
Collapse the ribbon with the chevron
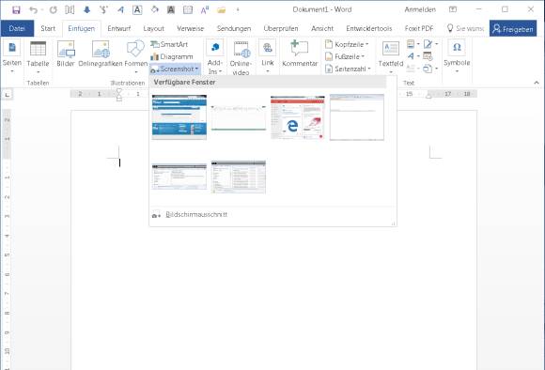tap(537, 83)
